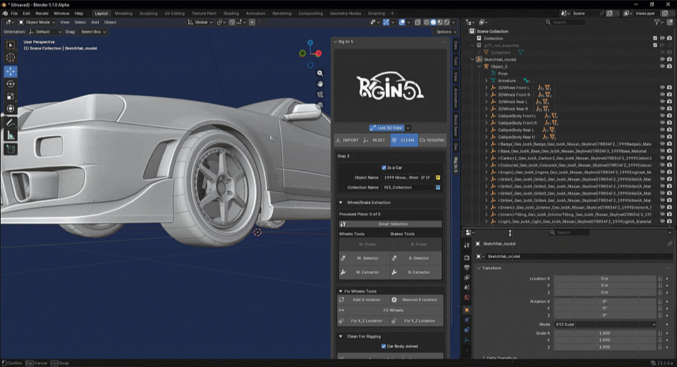
Task: Open the Render menu
Action: coord(42,13)
